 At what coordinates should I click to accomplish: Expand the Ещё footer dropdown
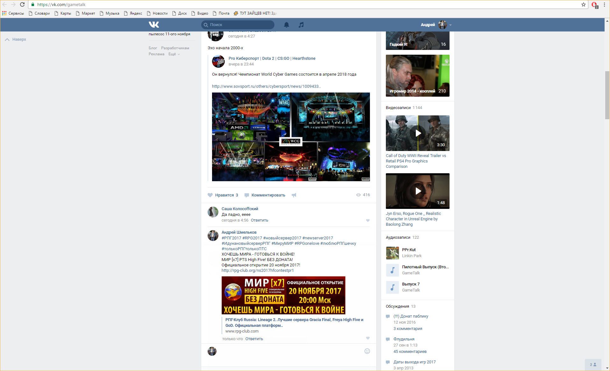[x=174, y=54]
